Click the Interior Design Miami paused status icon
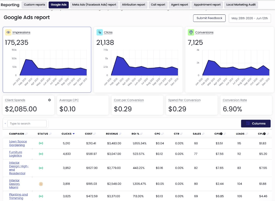 click(41, 184)
